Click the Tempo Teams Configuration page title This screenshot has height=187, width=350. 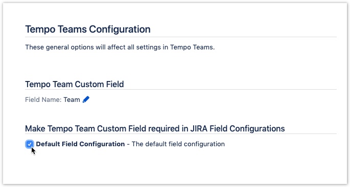point(88,29)
